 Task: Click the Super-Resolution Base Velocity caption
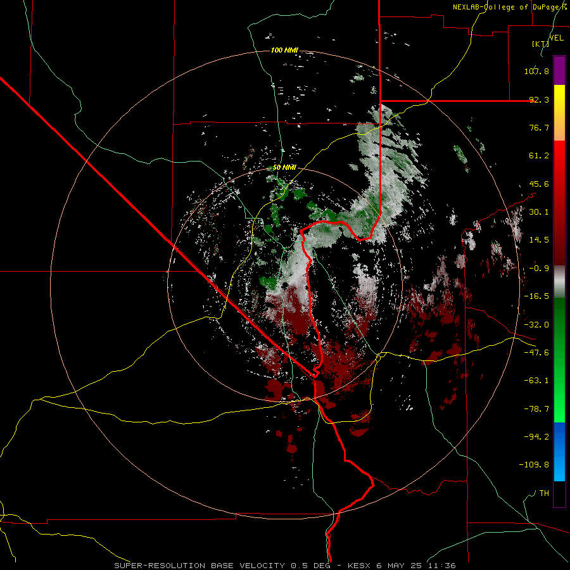[x=284, y=566]
